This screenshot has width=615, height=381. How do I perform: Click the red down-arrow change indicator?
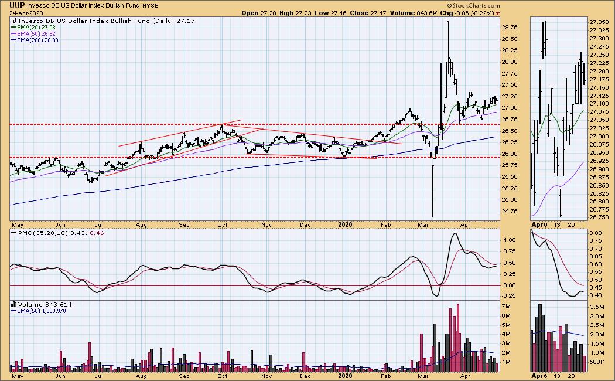tap(498, 13)
